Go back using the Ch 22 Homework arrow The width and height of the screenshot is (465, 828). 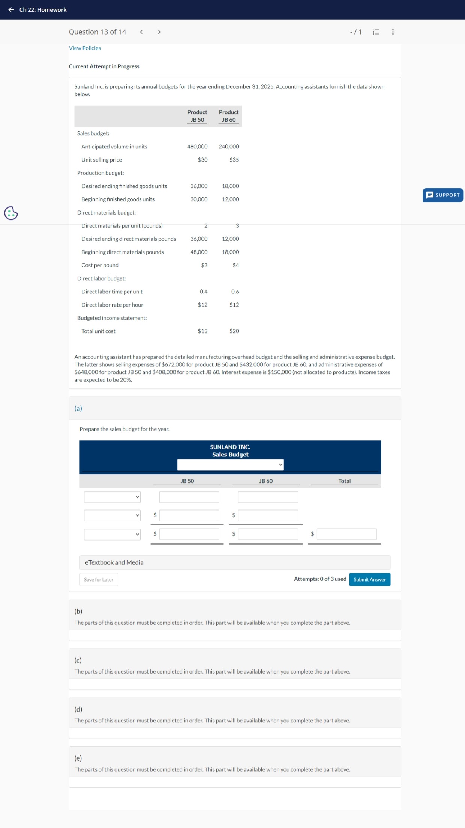(x=11, y=10)
